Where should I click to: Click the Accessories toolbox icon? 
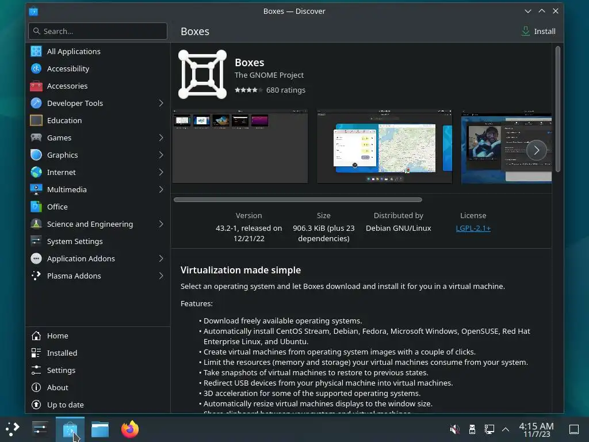[36, 86]
